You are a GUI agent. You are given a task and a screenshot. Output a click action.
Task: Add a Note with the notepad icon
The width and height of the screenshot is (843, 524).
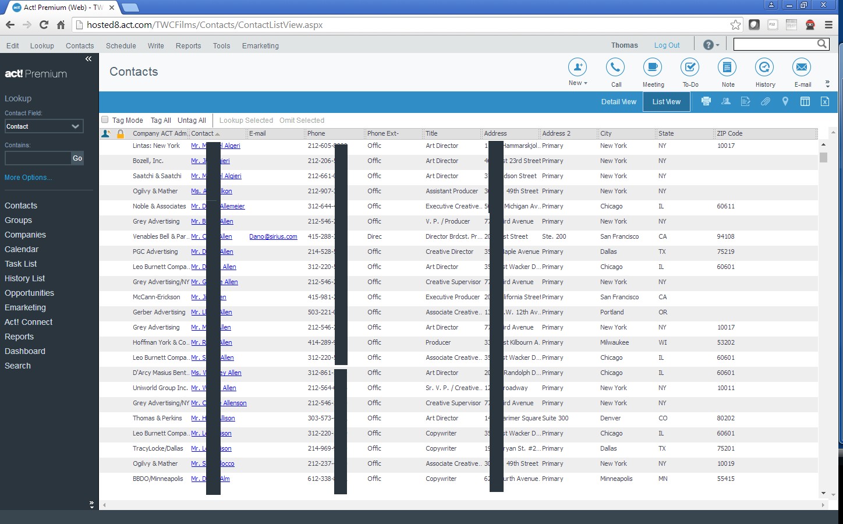727,67
